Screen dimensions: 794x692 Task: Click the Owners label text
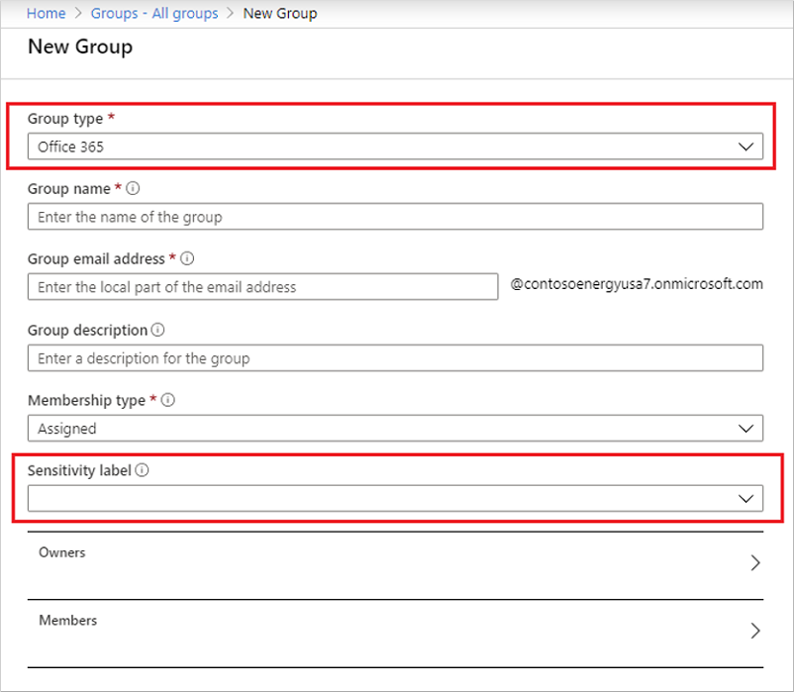(x=61, y=552)
